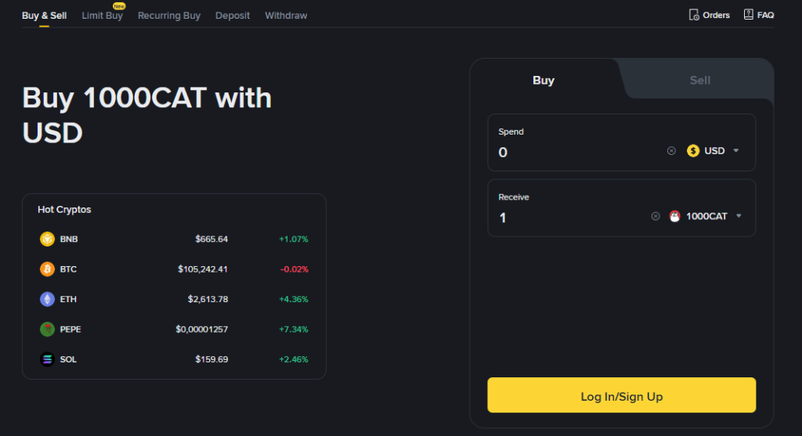Viewport: 802px width, 436px height.
Task: Clear the Receive amount with the x icon
Action: tap(656, 217)
